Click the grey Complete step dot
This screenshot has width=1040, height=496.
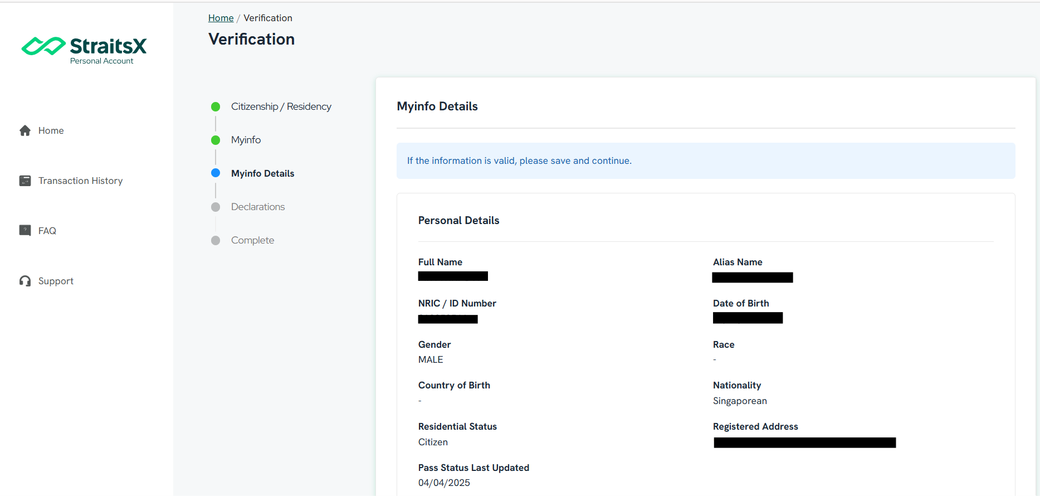pyautogui.click(x=216, y=240)
